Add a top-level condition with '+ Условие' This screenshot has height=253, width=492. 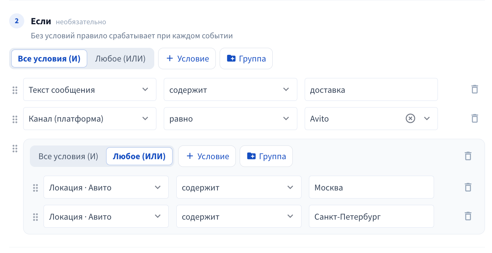pos(187,58)
